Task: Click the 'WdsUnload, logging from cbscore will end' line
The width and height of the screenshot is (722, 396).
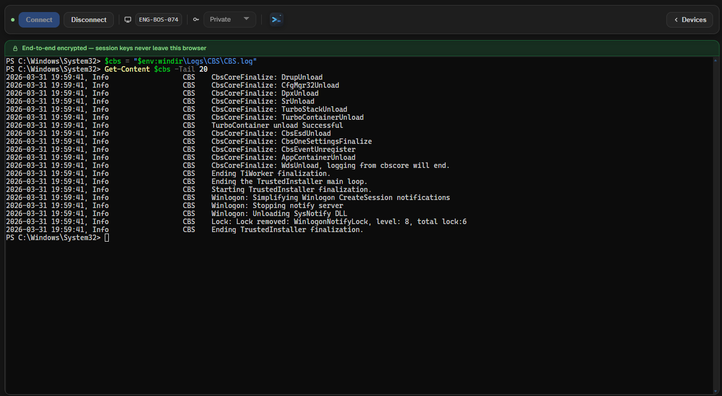Action: (228, 165)
